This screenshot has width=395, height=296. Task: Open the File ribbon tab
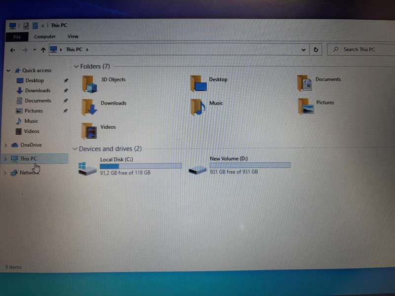(17, 37)
